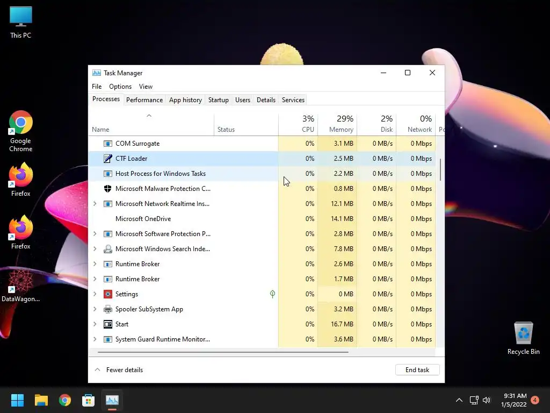This screenshot has width=550, height=413.
Task: Open File Explorer from the taskbar
Action: [x=41, y=400]
